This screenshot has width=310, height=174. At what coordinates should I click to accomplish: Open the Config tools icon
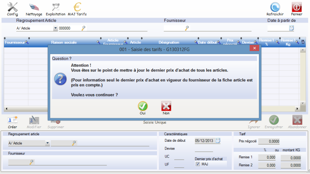12,7
